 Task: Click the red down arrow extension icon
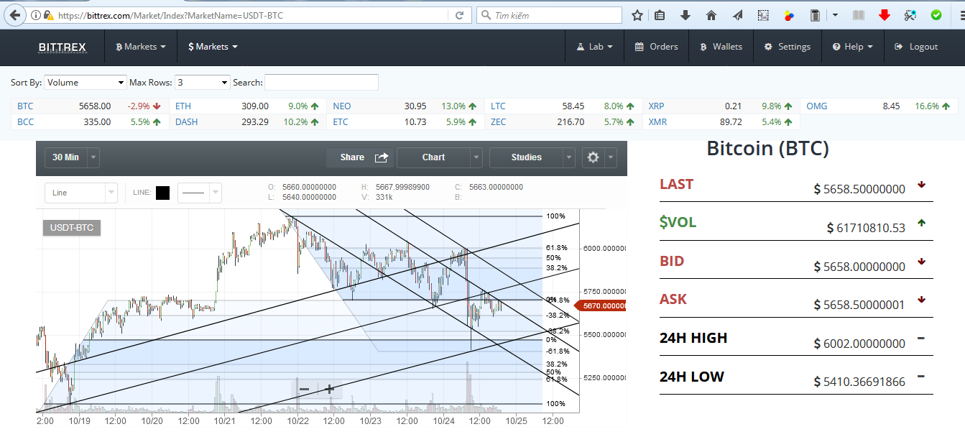click(x=885, y=15)
